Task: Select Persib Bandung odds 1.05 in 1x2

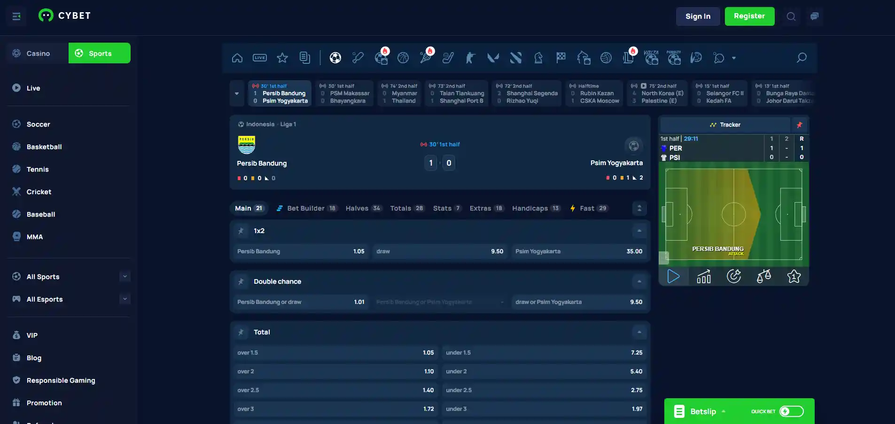Action: point(301,251)
